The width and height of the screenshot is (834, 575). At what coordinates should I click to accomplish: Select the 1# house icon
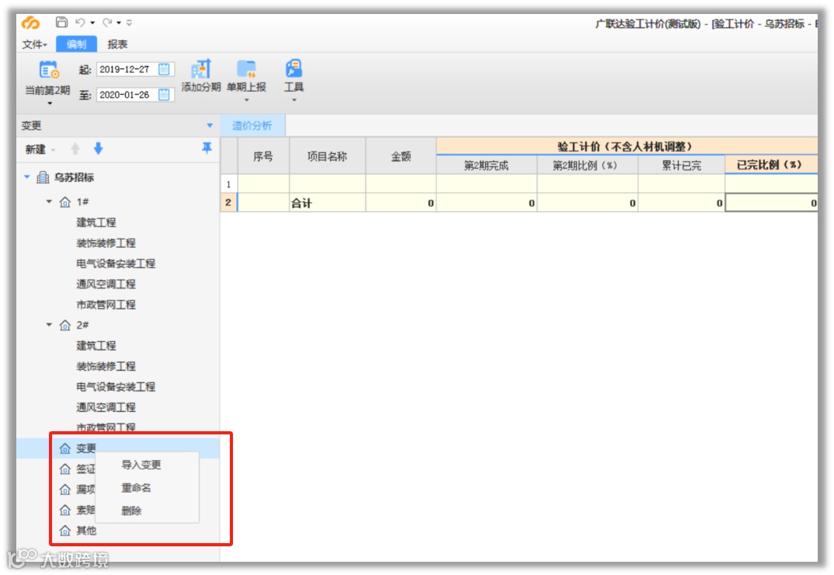click(65, 202)
